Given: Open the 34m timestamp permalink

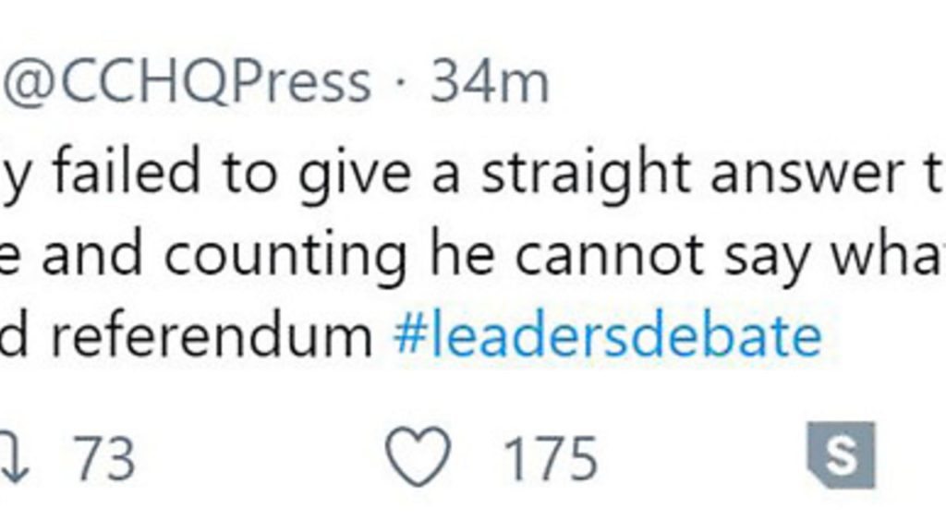Looking at the screenshot, I should pyautogui.click(x=490, y=82).
